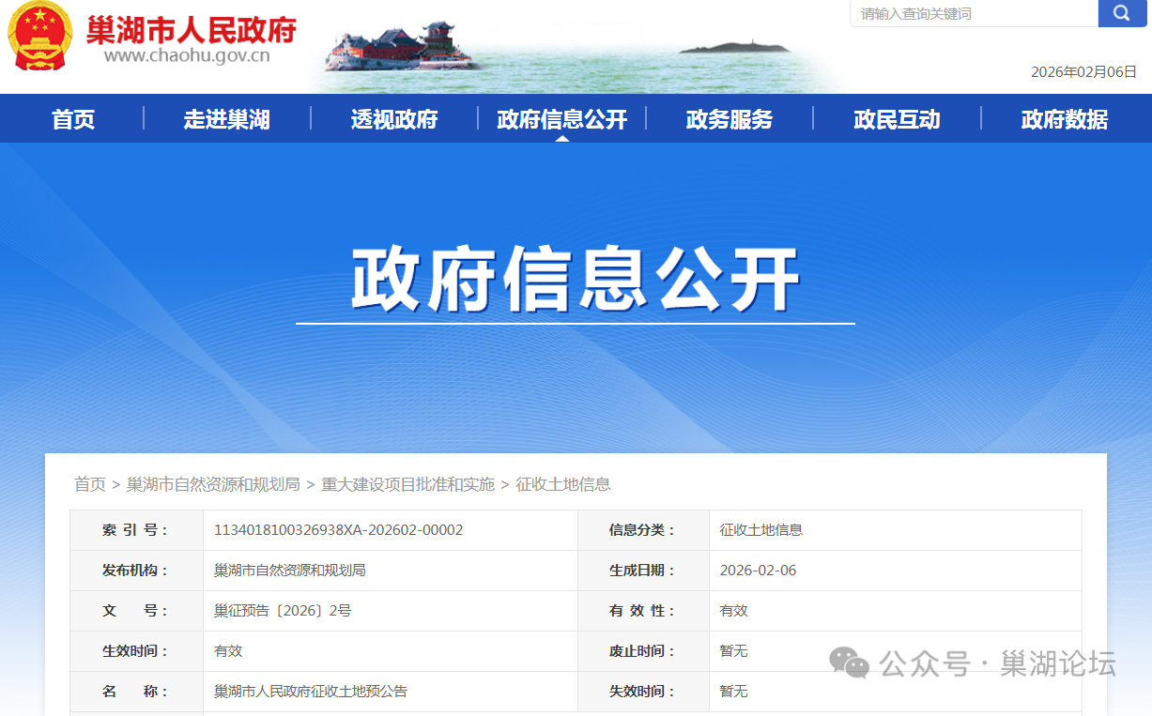
Task: Open the 走进巢湖 menu item
Action: coord(225,118)
